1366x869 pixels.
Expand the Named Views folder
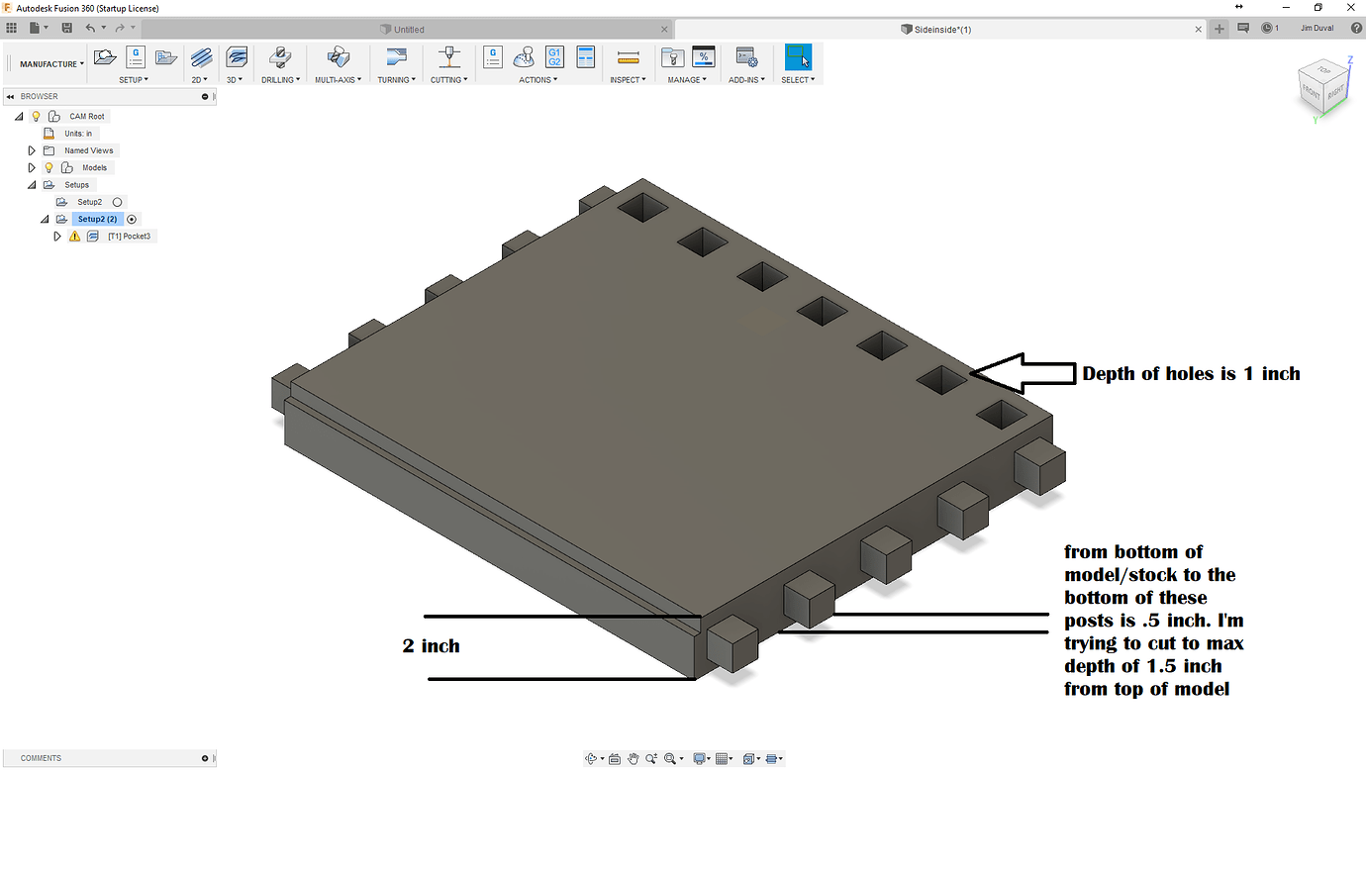pyautogui.click(x=31, y=149)
